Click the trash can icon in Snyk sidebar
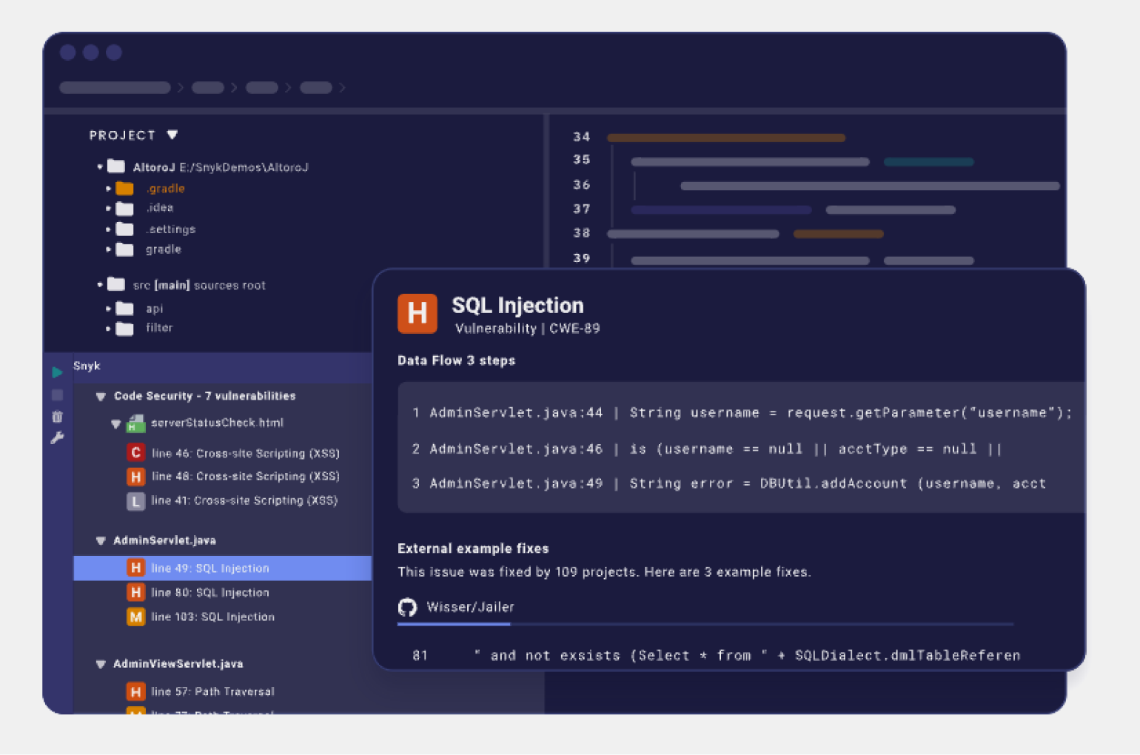1140x755 pixels. [57, 417]
